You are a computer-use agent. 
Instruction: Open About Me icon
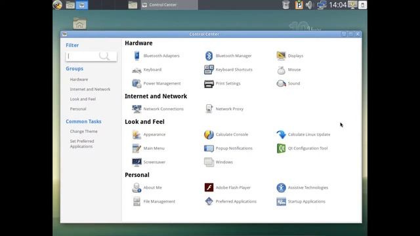136,187
